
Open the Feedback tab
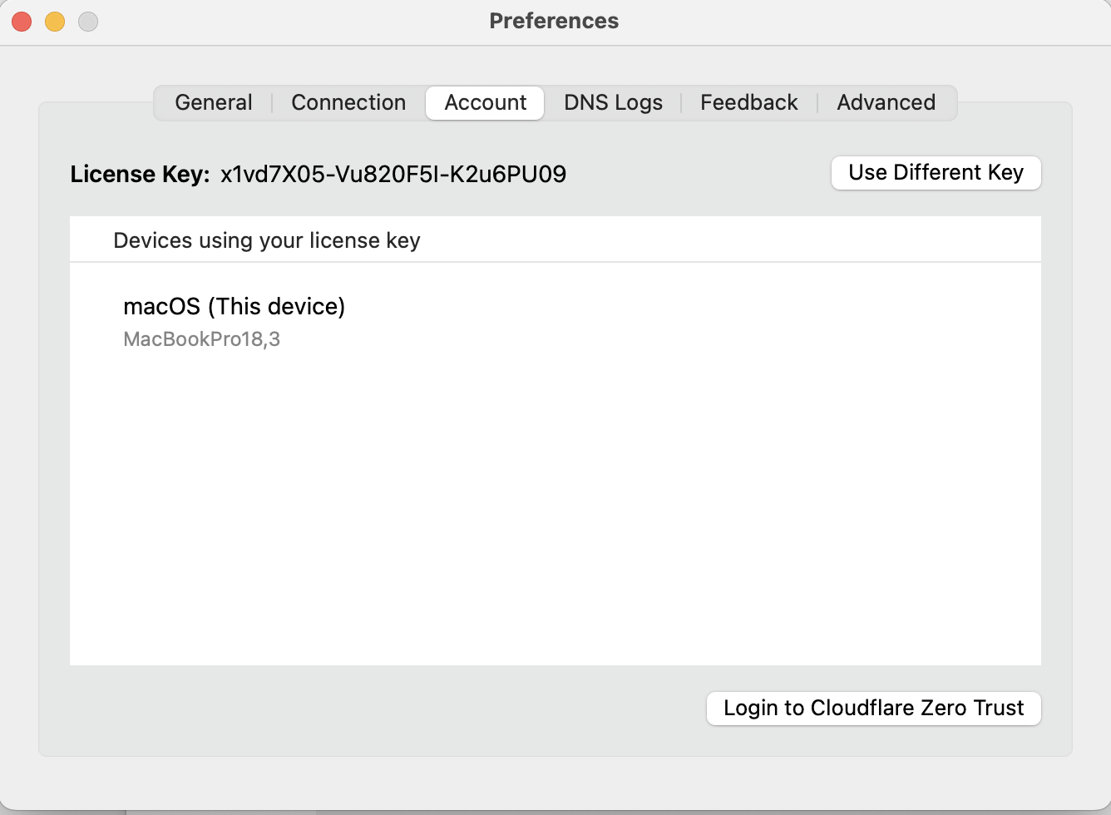click(x=748, y=102)
